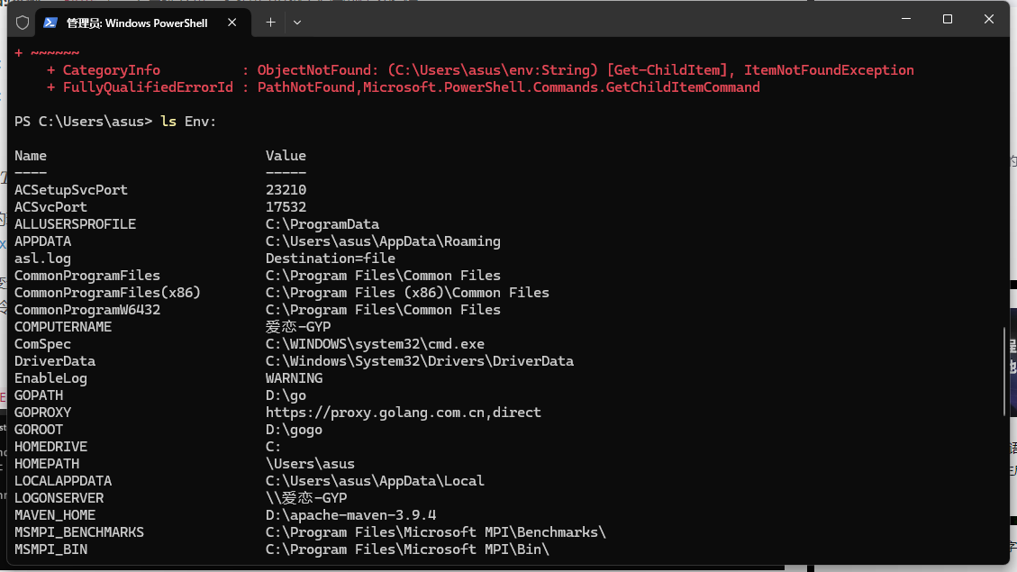This screenshot has height=572, width=1017.
Task: Close the Windows PowerShell tab
Action: point(232,22)
